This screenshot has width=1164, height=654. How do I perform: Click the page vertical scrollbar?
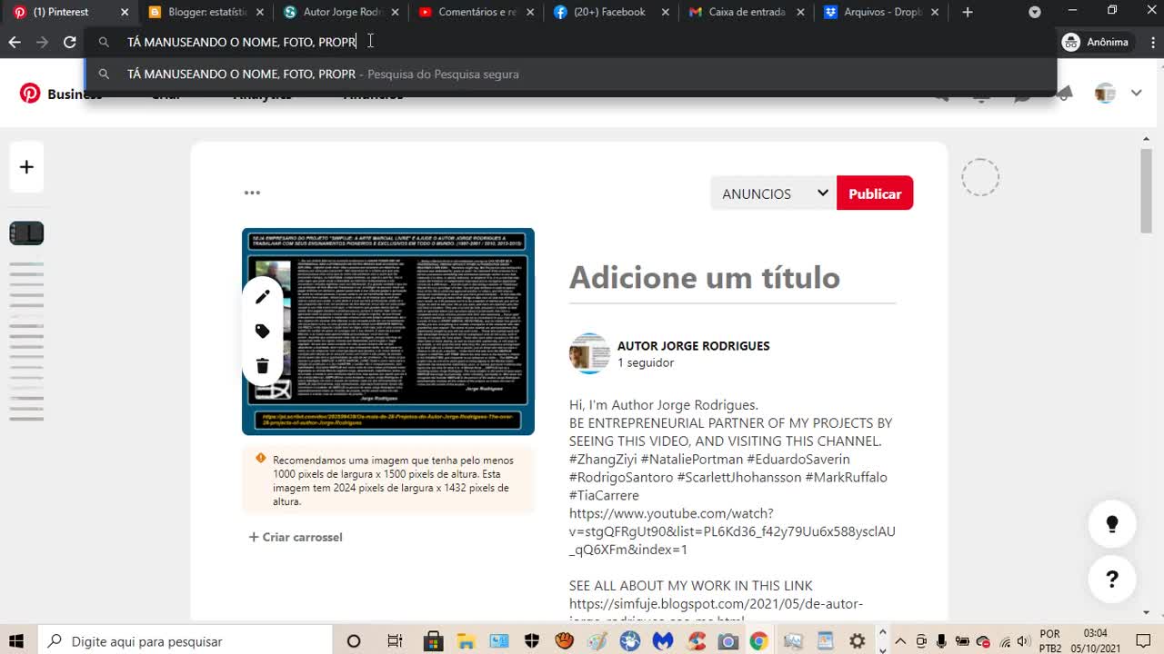click(x=1147, y=191)
